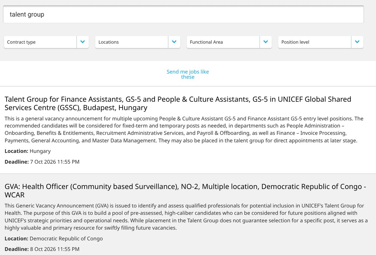This screenshot has width=376, height=255.
Task: Click the "Location: Hungary" text
Action: pos(28,151)
